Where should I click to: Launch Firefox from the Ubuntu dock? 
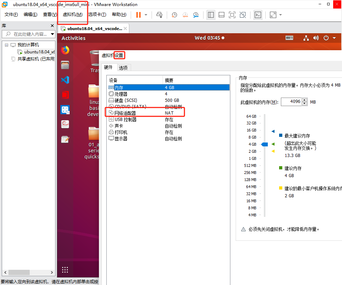pos(65,50)
